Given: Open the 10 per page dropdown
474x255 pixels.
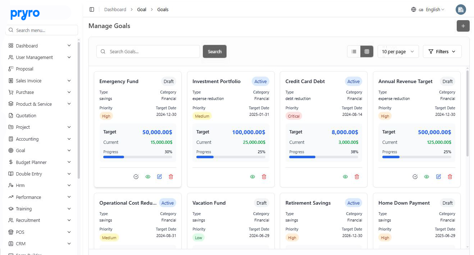Looking at the screenshot, I should pyautogui.click(x=398, y=51).
